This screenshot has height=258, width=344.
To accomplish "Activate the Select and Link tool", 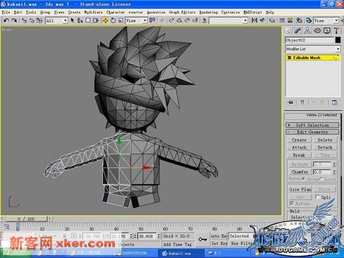I will 24,21.
